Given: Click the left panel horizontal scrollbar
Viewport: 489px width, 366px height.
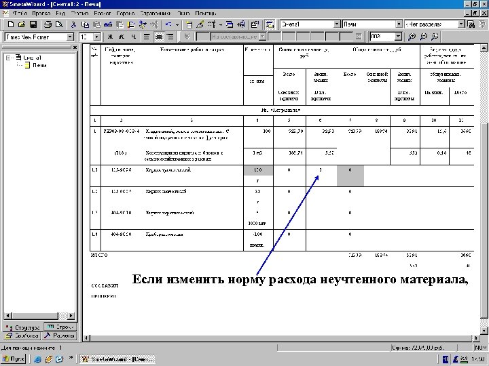Looking at the screenshot, I should tap(39, 316).
